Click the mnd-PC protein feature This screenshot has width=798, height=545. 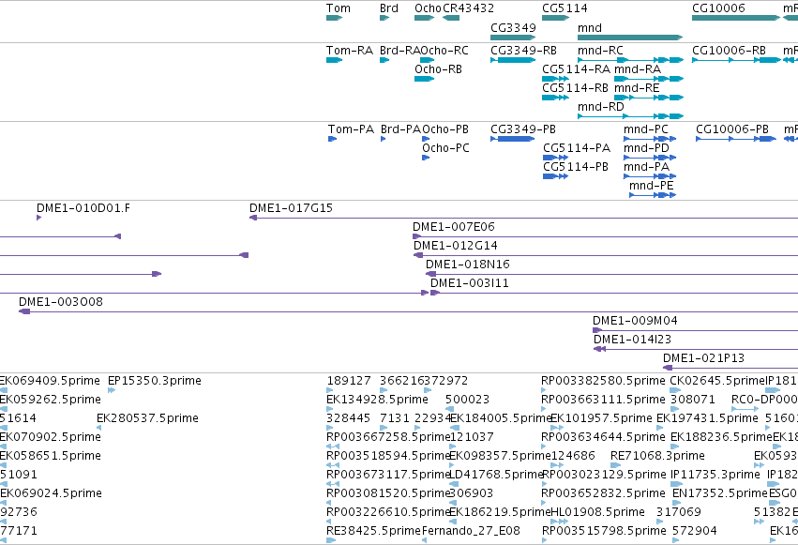click(650, 139)
